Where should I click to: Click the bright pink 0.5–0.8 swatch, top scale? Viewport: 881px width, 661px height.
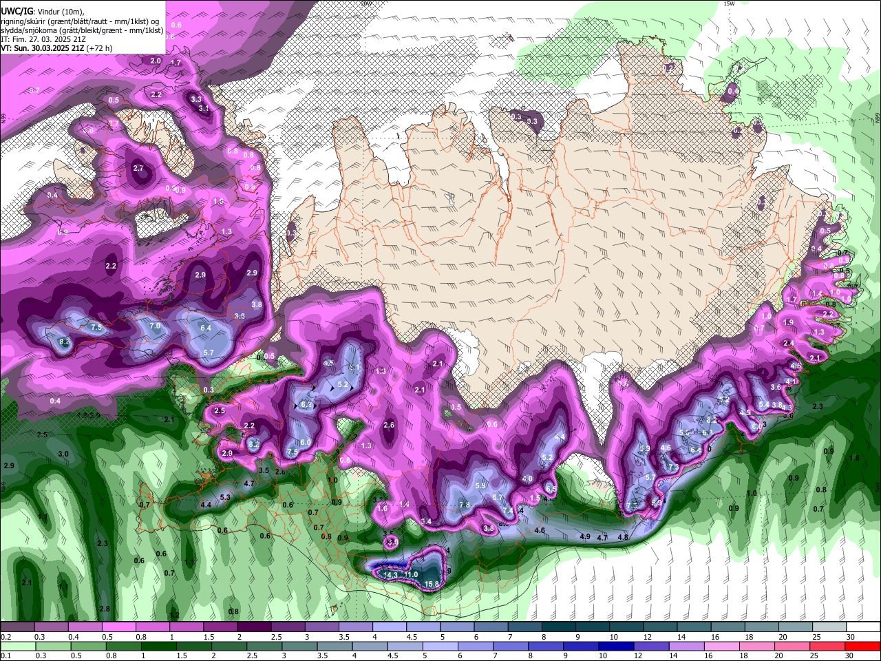(x=118, y=627)
